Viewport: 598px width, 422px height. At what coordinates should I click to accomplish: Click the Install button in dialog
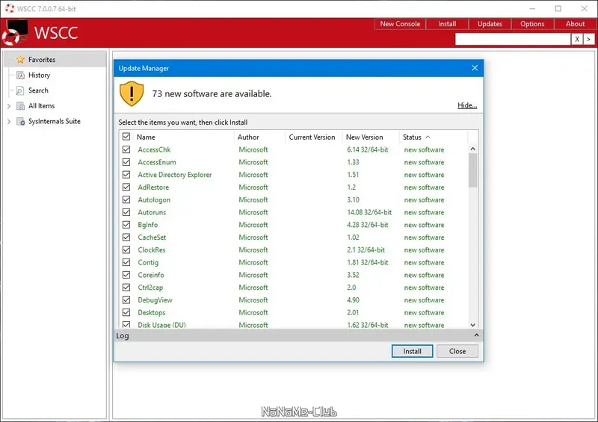pyautogui.click(x=413, y=351)
